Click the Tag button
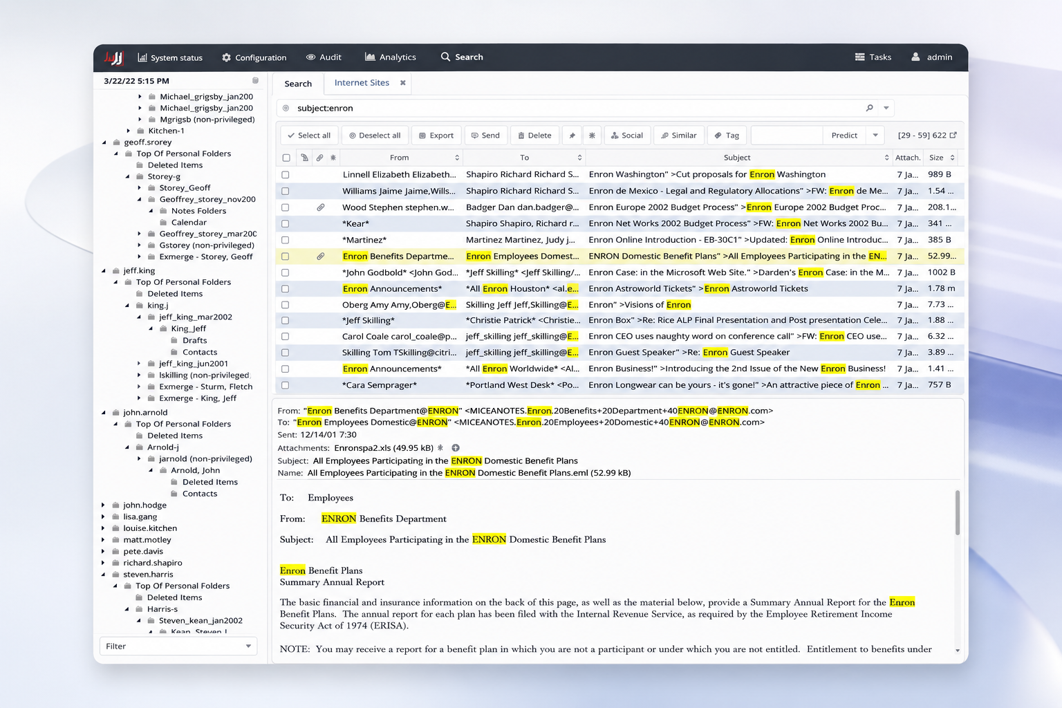This screenshot has width=1062, height=708. coord(727,136)
